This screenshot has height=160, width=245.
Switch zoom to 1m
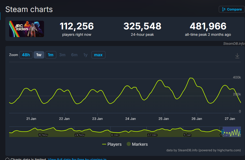tap(51, 55)
